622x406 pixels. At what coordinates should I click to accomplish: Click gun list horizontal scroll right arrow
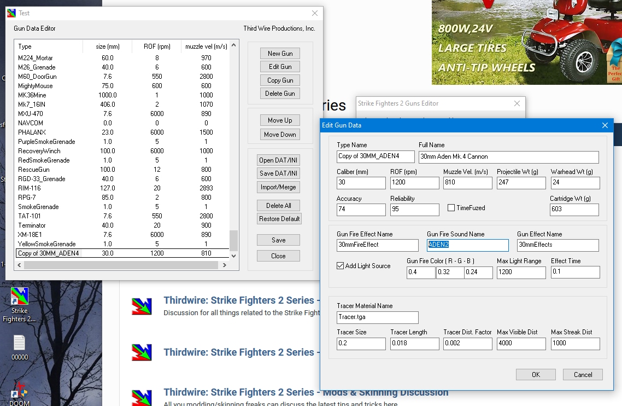225,265
